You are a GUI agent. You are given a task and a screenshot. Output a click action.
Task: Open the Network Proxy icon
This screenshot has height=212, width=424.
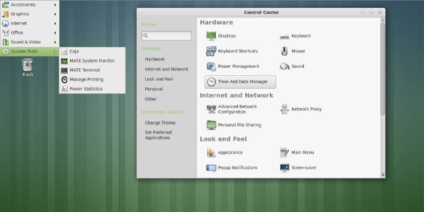click(285, 109)
